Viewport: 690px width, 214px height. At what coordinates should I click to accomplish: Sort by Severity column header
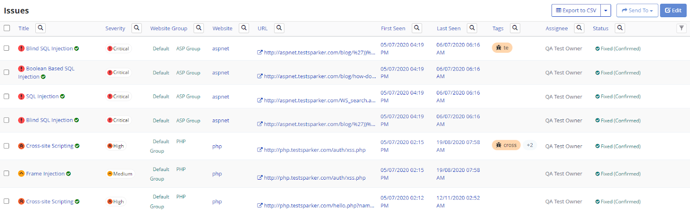click(x=115, y=28)
